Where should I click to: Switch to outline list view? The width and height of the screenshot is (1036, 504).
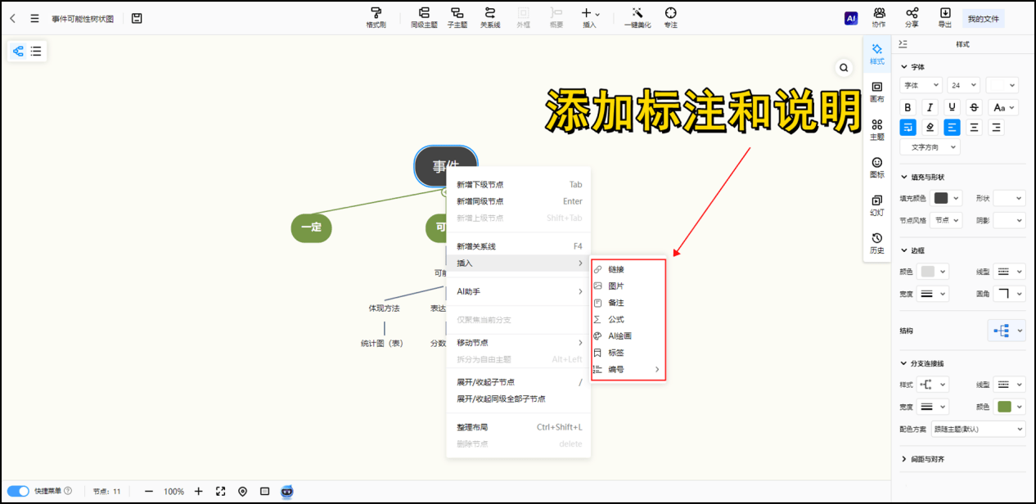pos(36,52)
